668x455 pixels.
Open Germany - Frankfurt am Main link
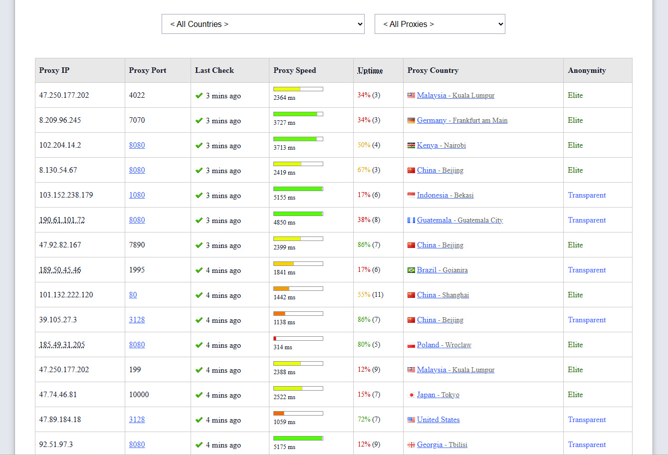(462, 120)
